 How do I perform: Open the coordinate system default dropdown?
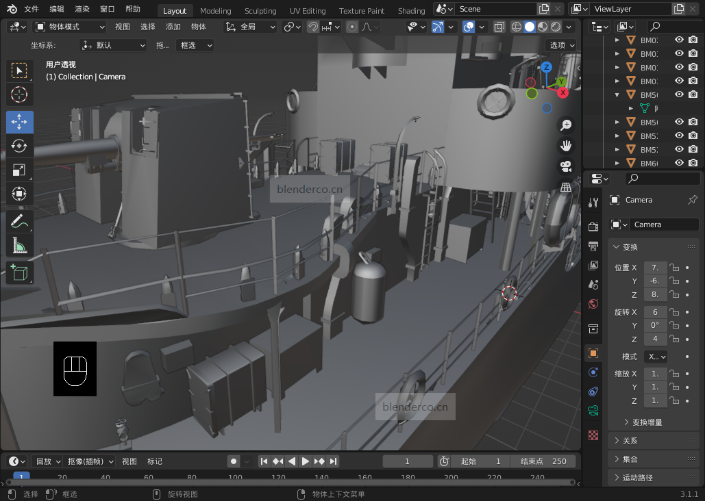click(x=113, y=45)
